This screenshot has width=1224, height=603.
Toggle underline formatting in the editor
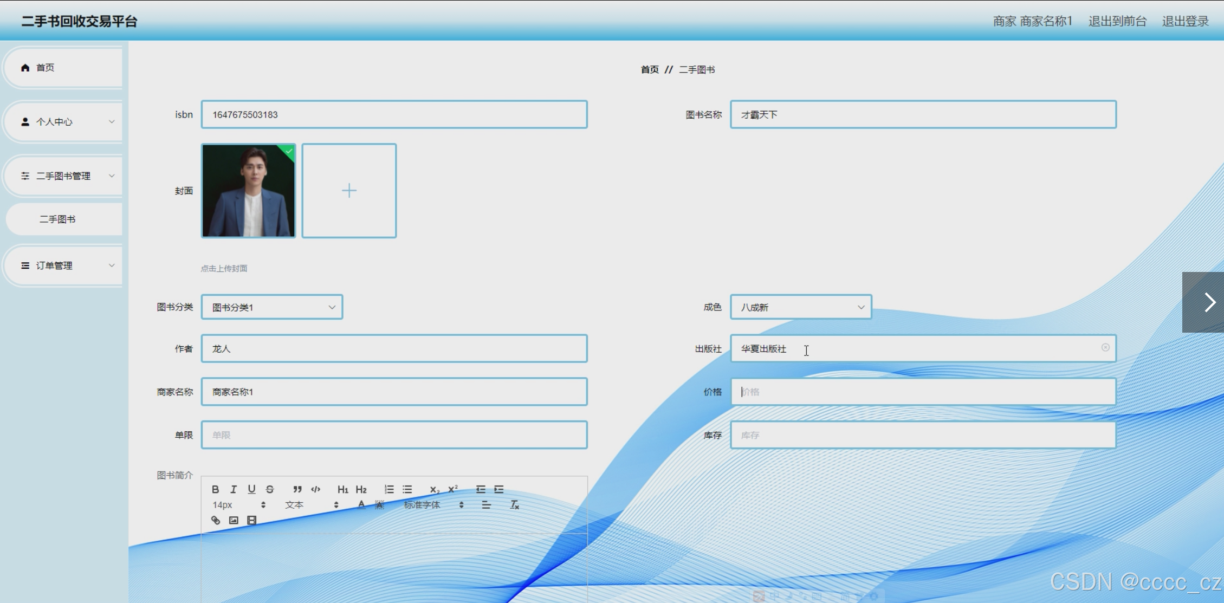[251, 489]
